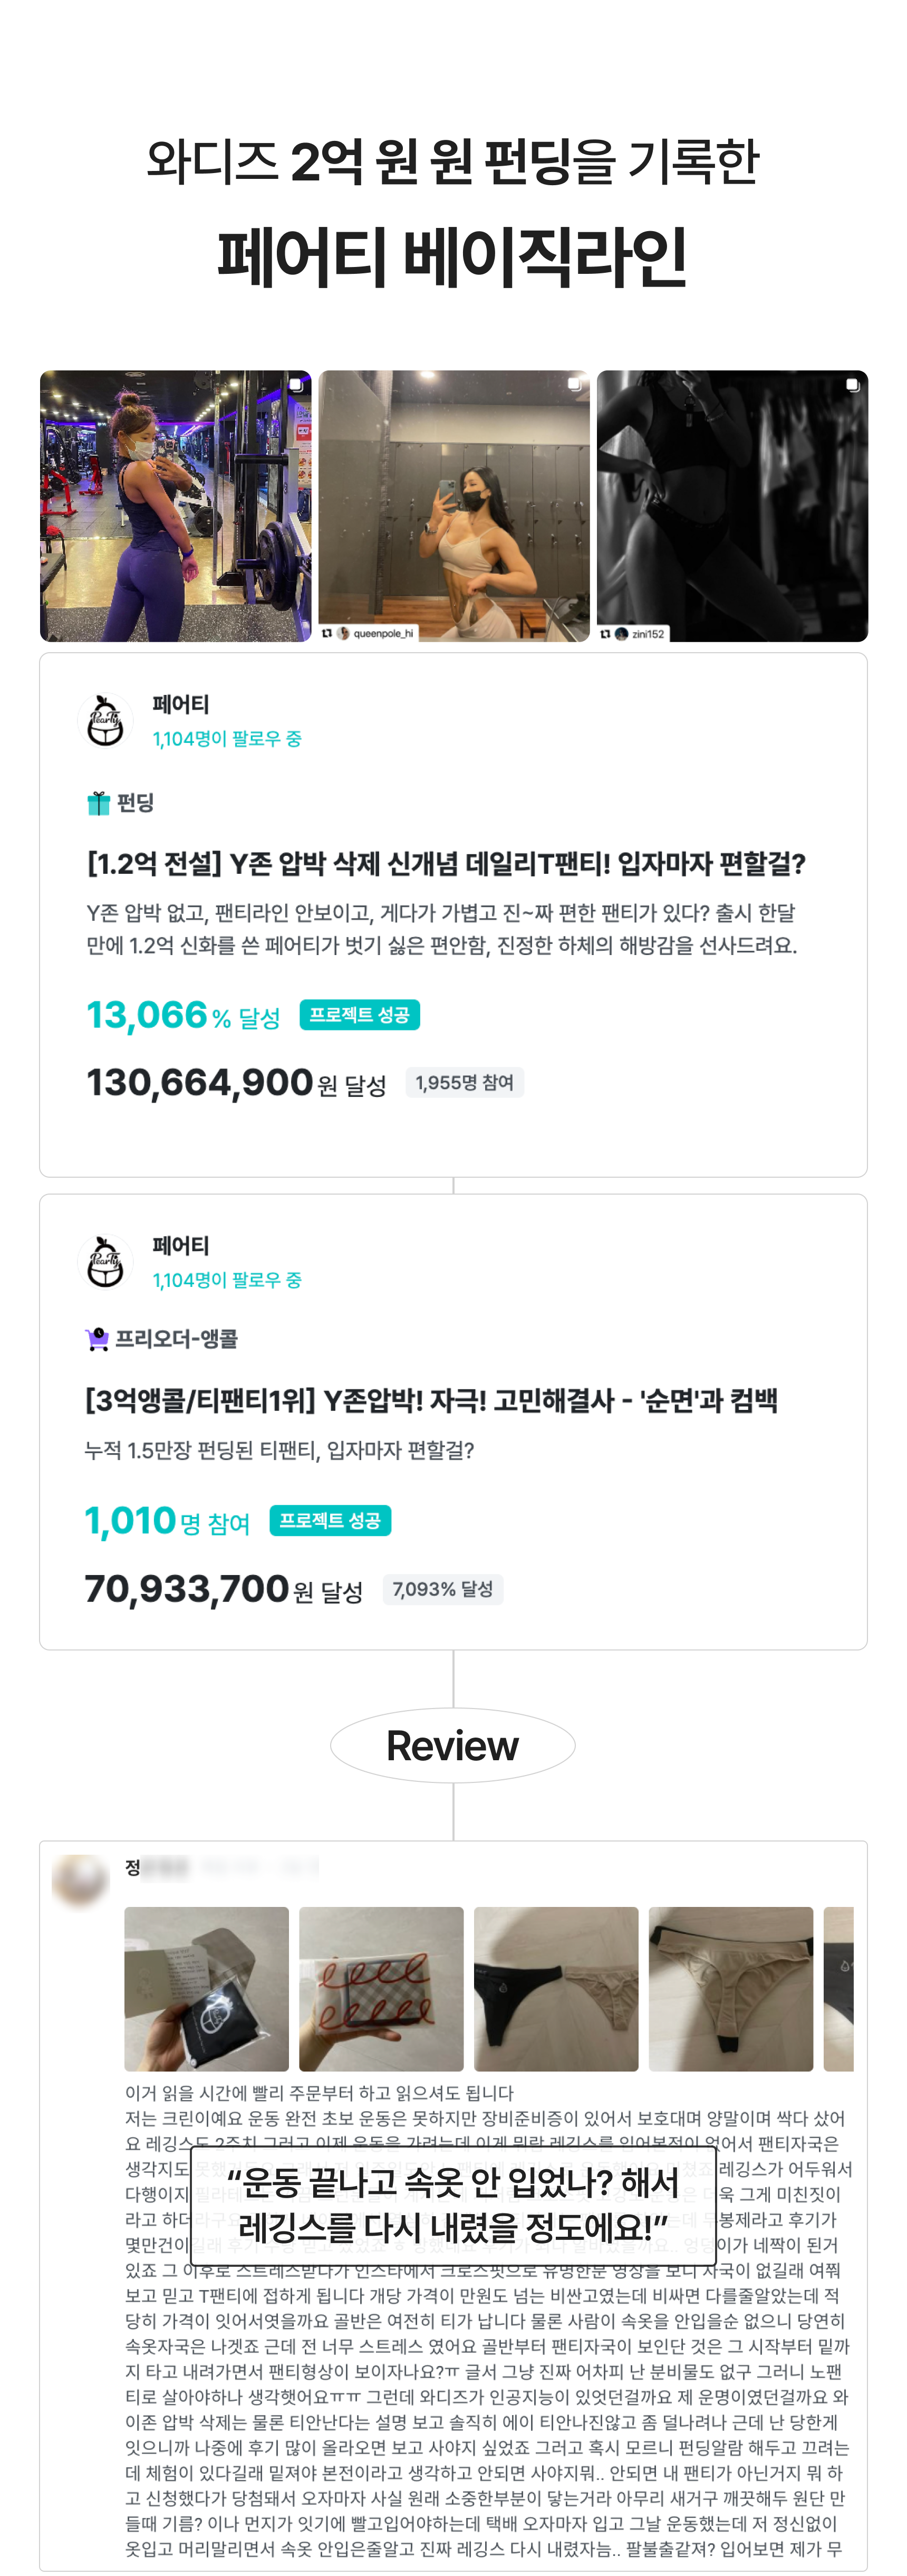Open the checkered pouch review photo
Screen dimensions: 907x2576
[x=382, y=1988]
